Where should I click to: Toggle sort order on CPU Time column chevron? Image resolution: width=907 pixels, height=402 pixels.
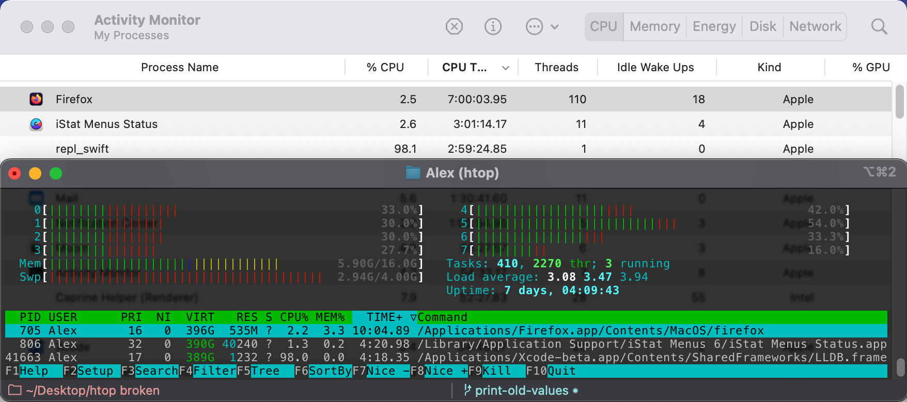click(506, 68)
